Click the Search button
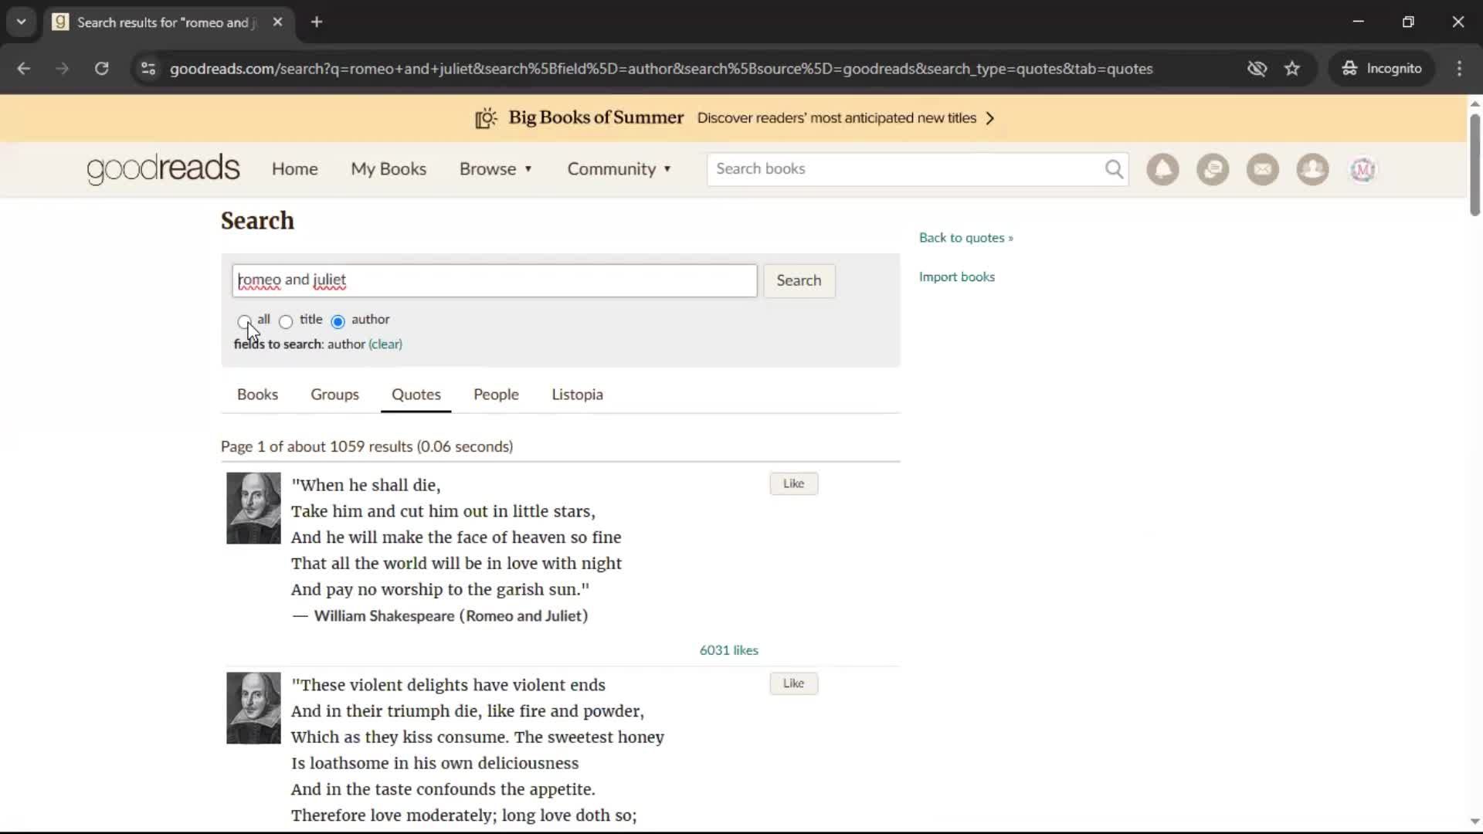 pyautogui.click(x=799, y=280)
